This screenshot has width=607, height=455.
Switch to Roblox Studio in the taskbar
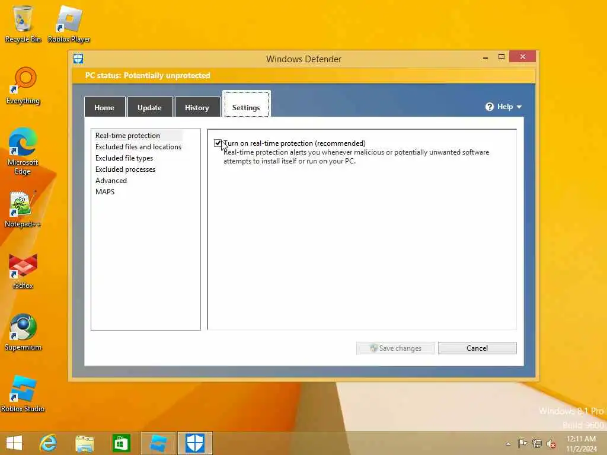pyautogui.click(x=158, y=443)
